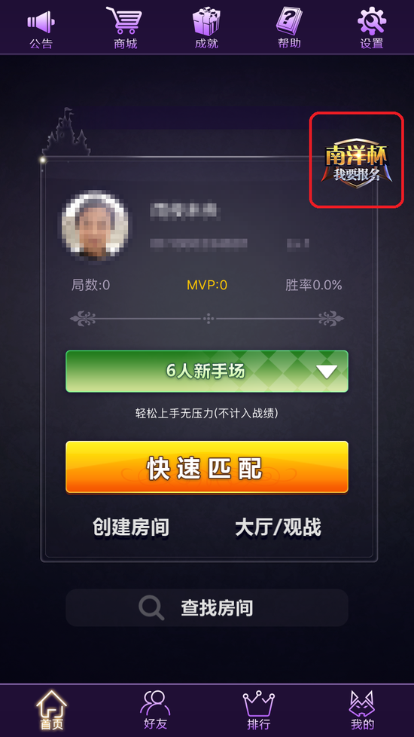414x737 pixels.
Task: Tap the 南洋杯 我要报名 badge
Action: click(x=357, y=161)
